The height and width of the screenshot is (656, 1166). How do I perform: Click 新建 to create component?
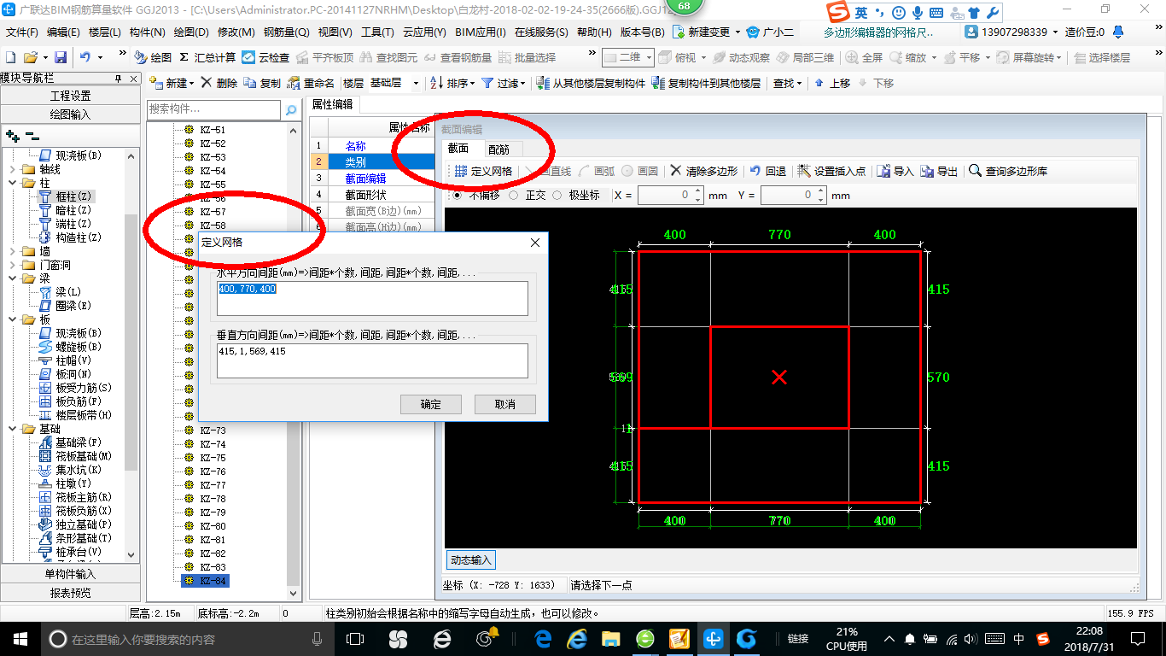click(x=171, y=83)
